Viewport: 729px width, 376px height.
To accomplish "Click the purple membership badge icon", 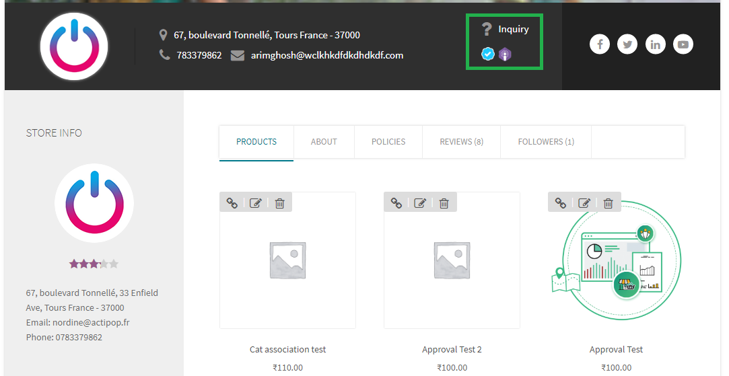I will click(x=504, y=54).
